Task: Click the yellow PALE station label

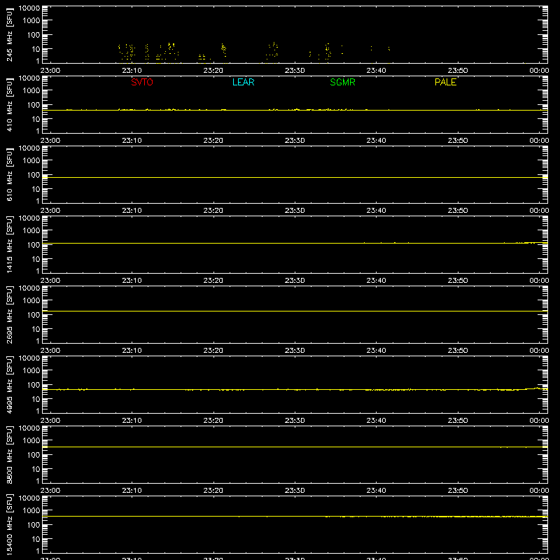Action: tap(445, 82)
